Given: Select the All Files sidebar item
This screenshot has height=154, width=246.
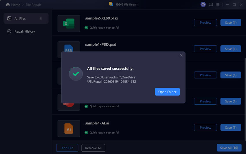Looking at the screenshot, I should coord(26,18).
